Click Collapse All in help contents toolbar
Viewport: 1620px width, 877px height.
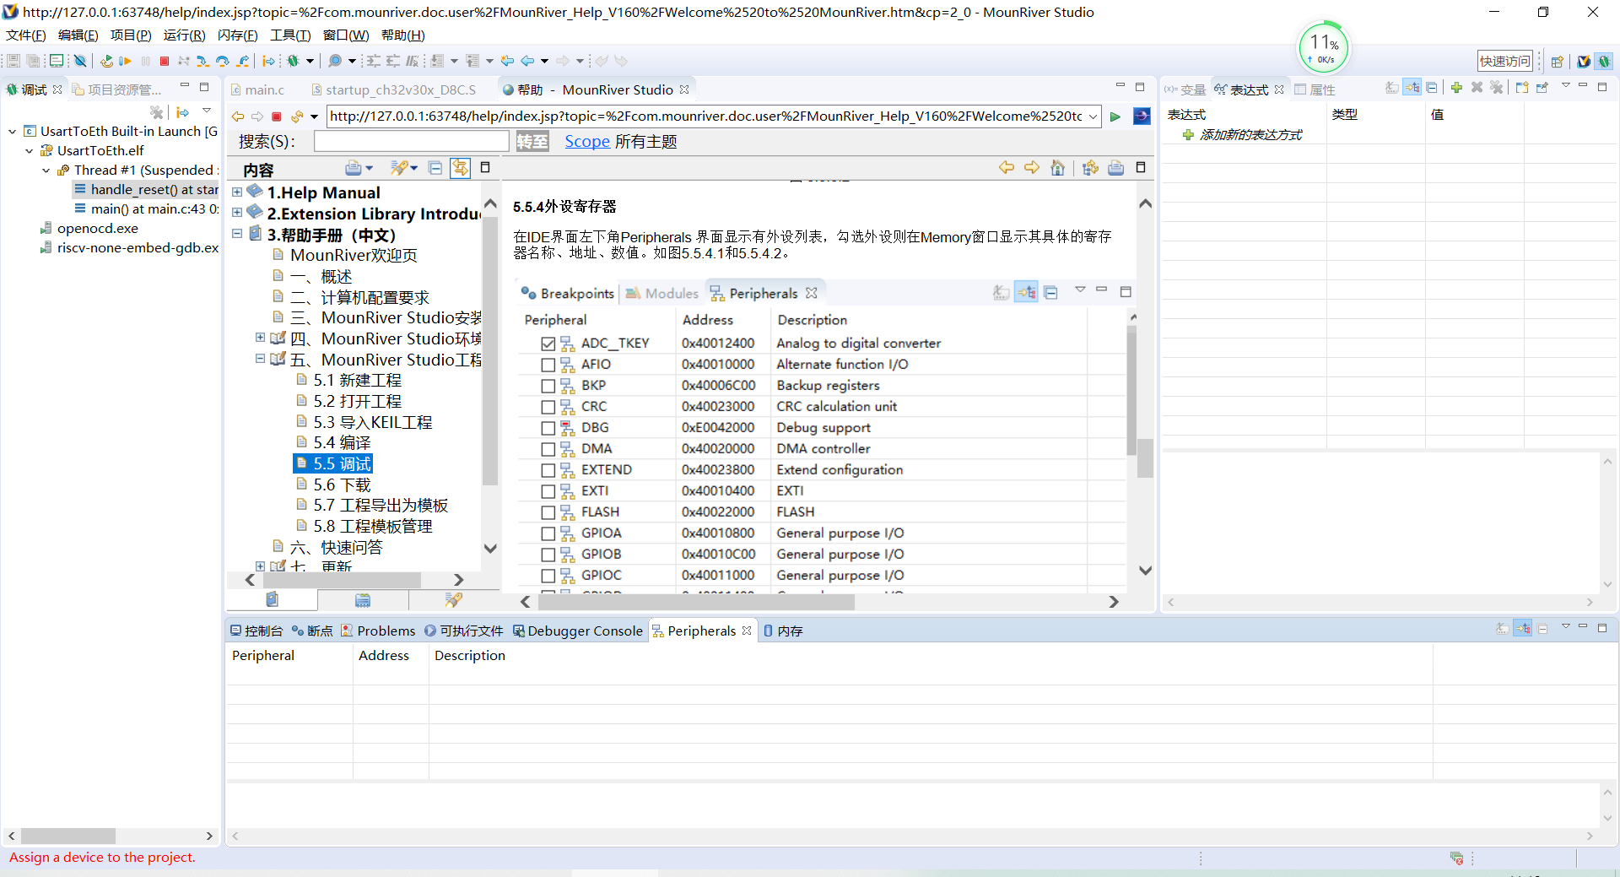[x=435, y=168]
